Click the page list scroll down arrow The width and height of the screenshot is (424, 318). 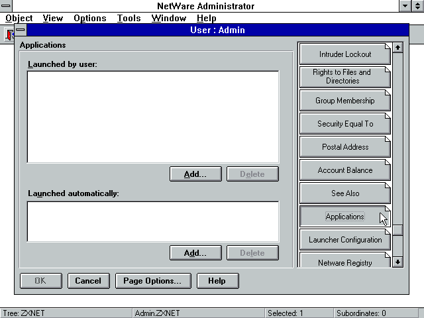pos(397,262)
